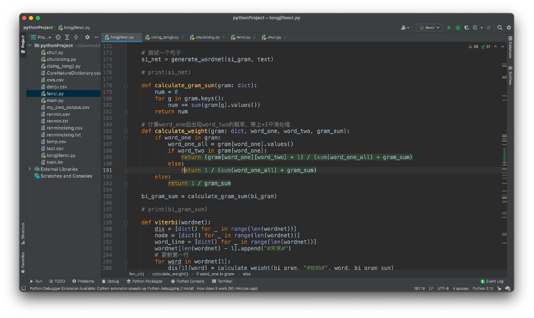The width and height of the screenshot is (534, 318).
Task: Change the UTF-8 file encoding
Action: pos(443,289)
